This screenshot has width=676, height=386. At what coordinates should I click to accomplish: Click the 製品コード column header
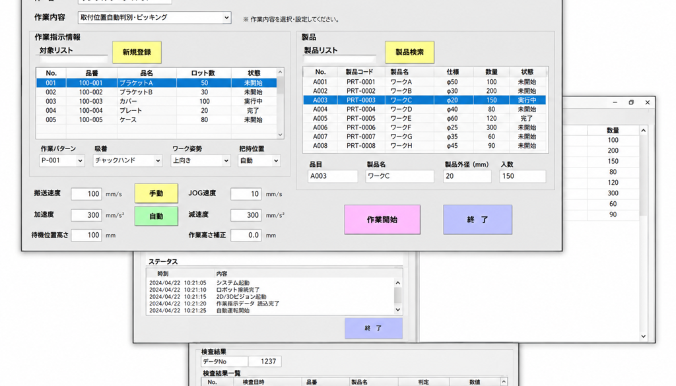(x=359, y=72)
